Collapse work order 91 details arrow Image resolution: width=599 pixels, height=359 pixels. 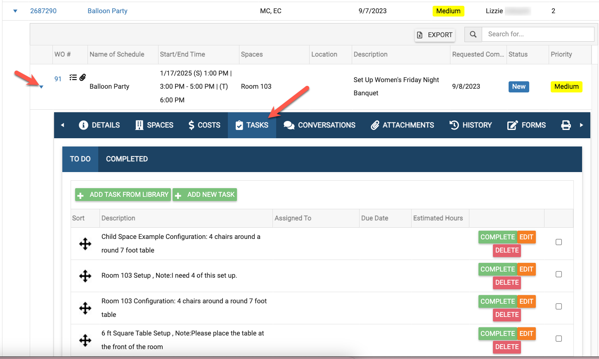[41, 87]
